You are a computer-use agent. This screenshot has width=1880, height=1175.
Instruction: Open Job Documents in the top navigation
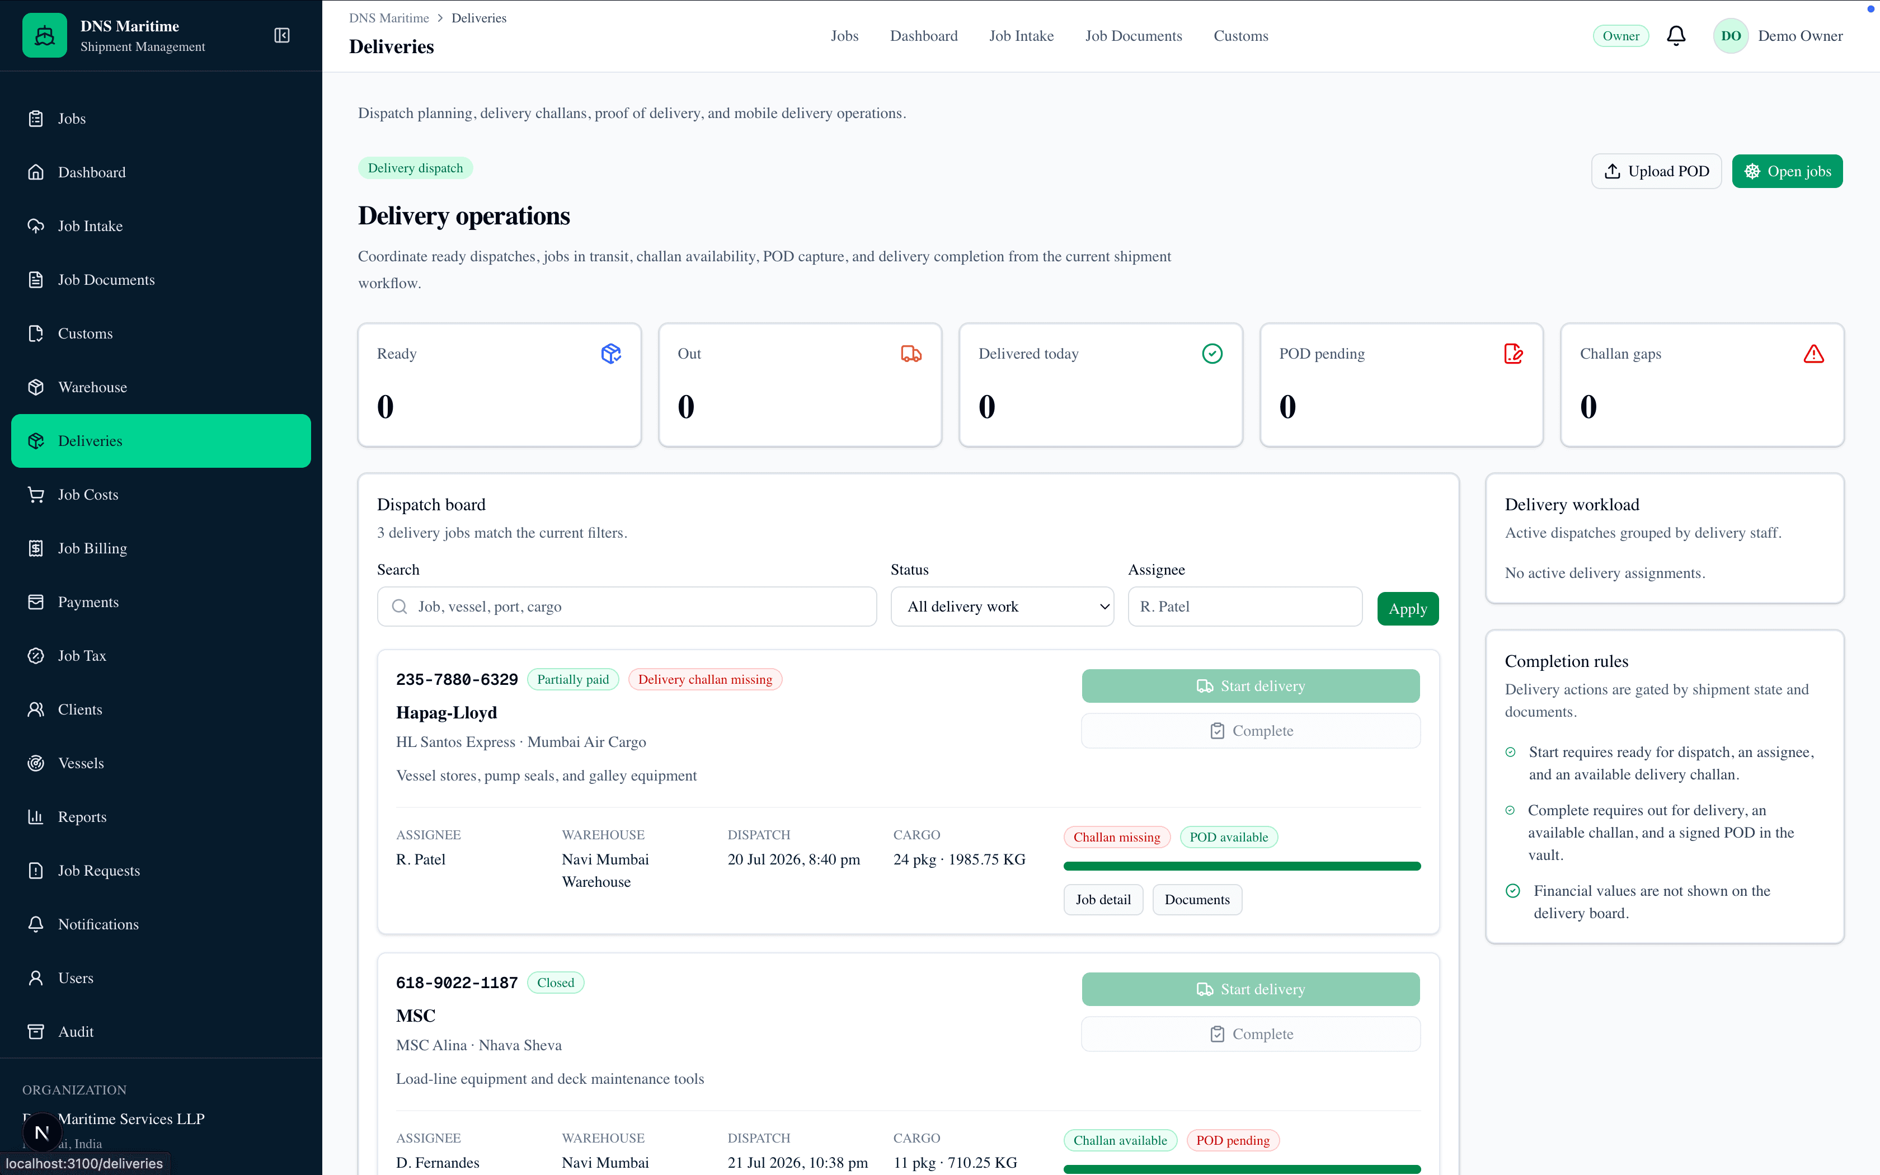[x=1134, y=36]
